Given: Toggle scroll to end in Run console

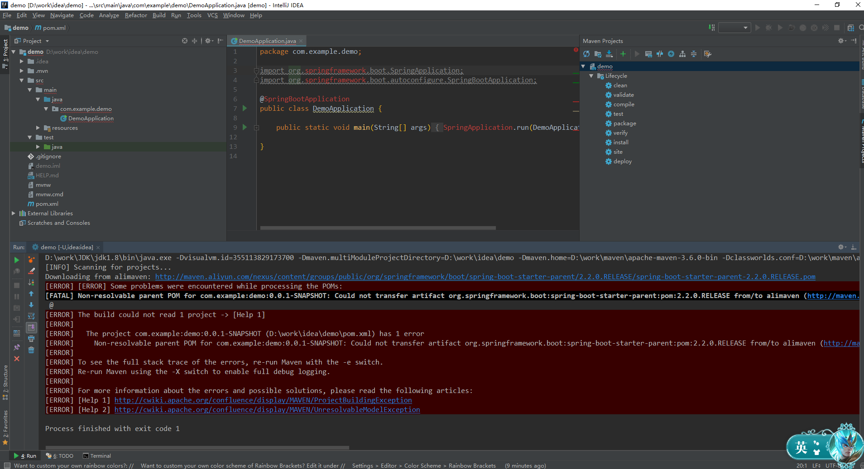Looking at the screenshot, I should click(31, 327).
